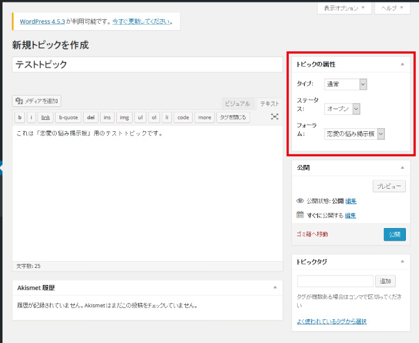Open the ヘルプ tab

coord(392,8)
